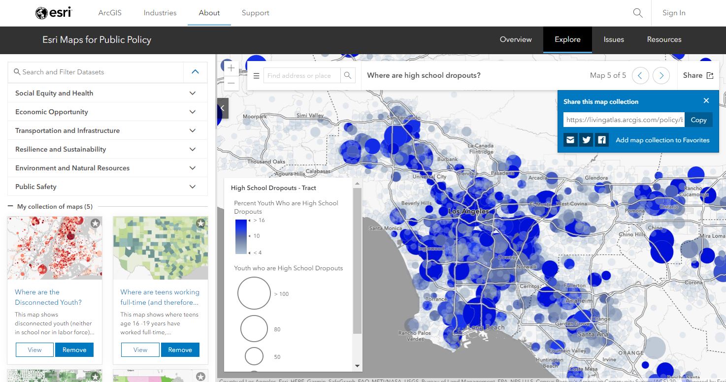This screenshot has height=382, width=726.
Task: Close the Share this map collection popup
Action: (x=706, y=100)
